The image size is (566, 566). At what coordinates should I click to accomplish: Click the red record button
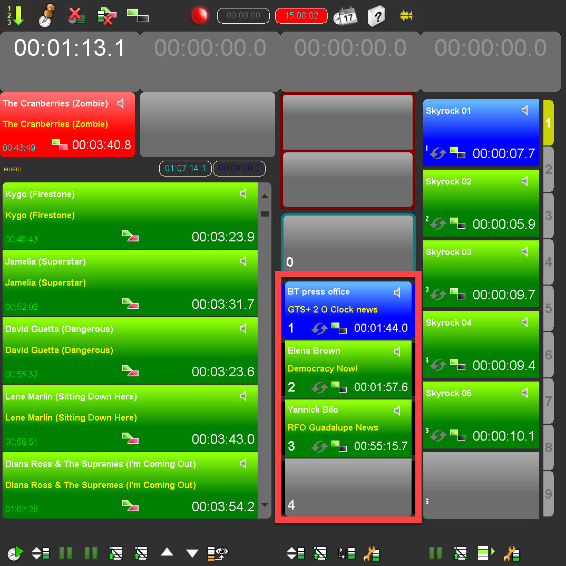[200, 16]
